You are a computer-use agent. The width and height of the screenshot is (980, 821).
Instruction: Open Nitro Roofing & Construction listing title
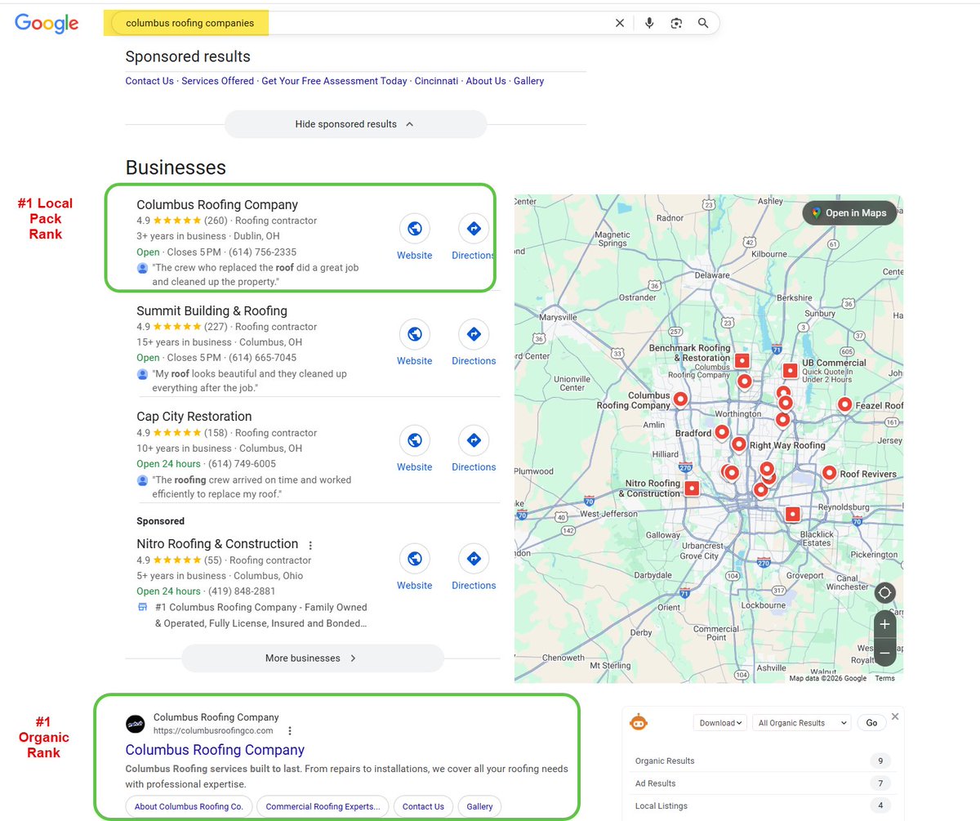point(217,544)
